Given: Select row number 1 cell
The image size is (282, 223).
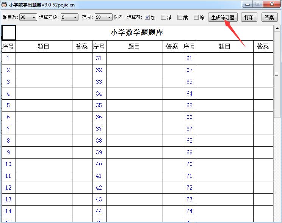Looking at the screenshot, I should point(9,58).
